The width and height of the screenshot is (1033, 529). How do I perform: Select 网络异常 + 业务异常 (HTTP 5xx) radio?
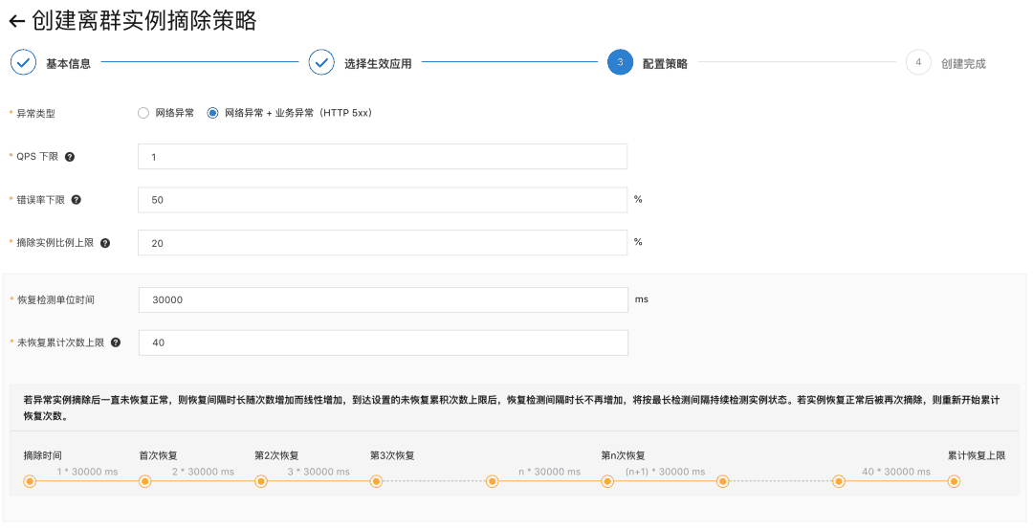[x=212, y=113]
